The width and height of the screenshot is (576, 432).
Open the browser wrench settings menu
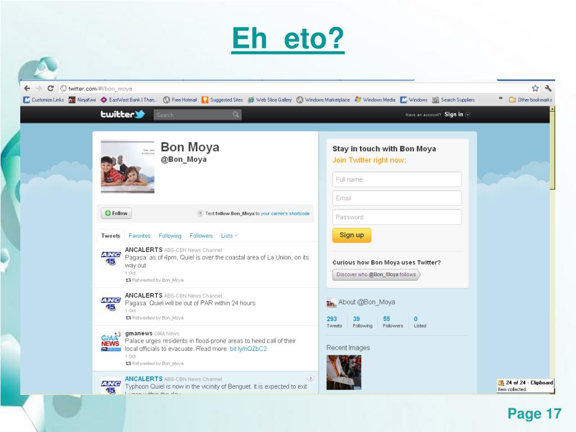point(548,88)
